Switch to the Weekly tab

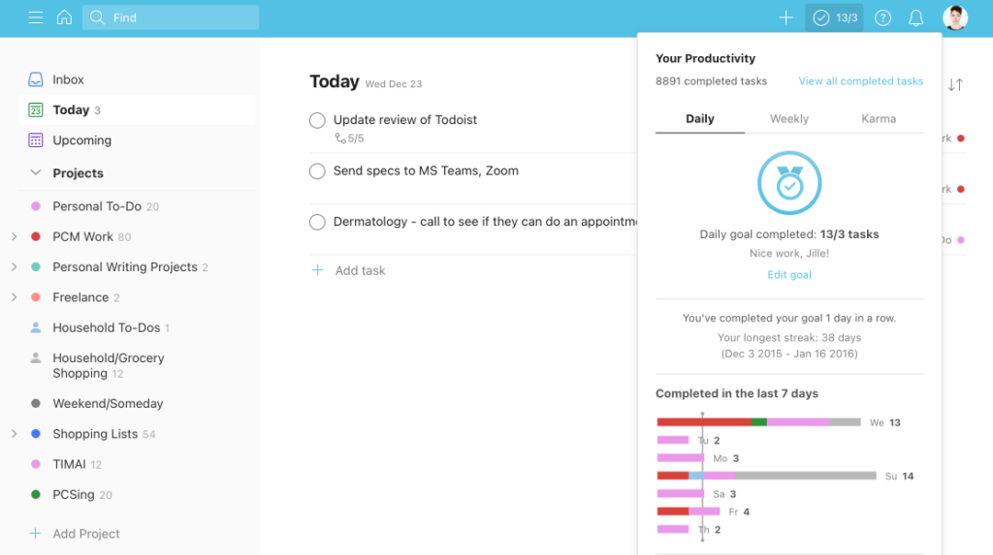[x=789, y=119]
